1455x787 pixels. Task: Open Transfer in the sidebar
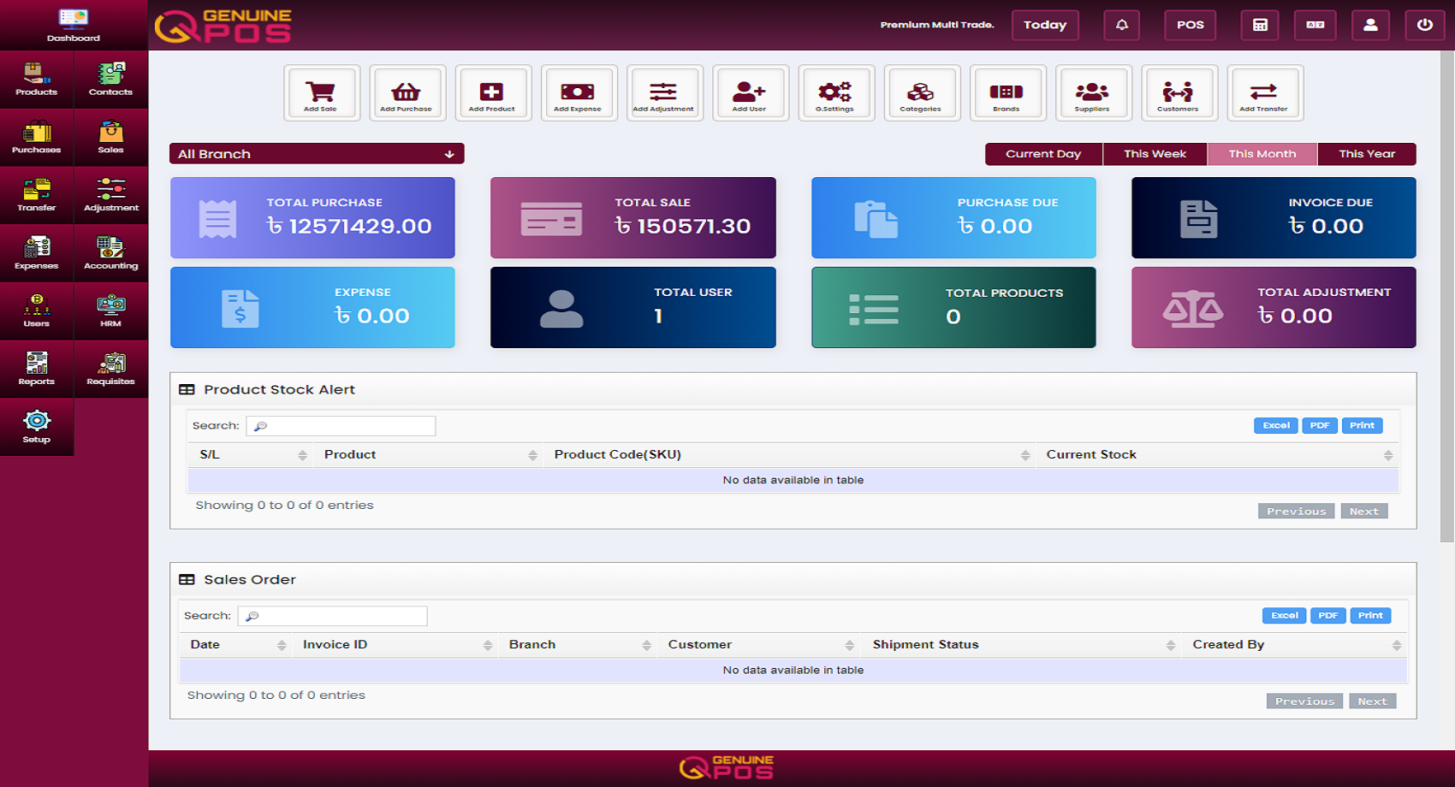[x=37, y=196]
